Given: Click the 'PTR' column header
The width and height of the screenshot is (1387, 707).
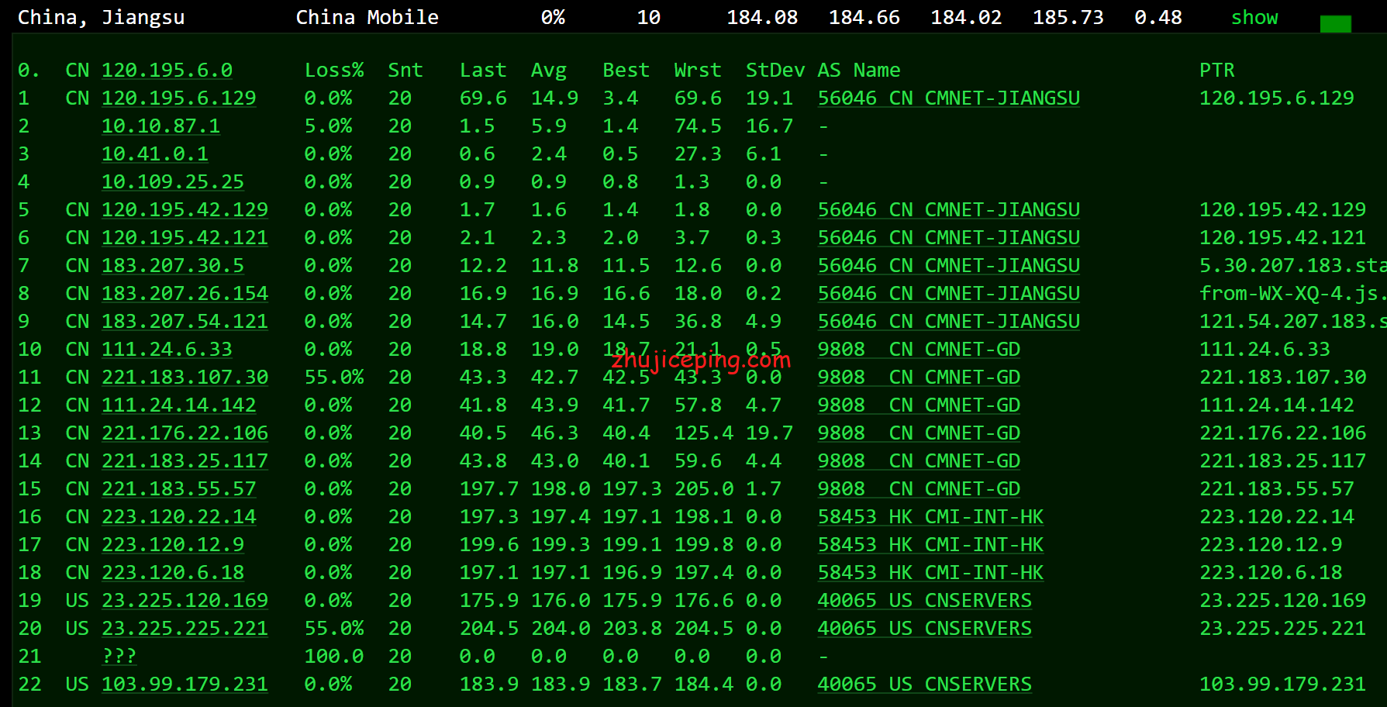Looking at the screenshot, I should (1217, 70).
